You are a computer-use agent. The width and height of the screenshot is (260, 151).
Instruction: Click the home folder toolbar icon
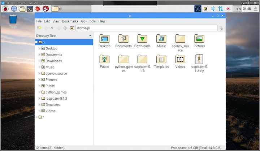click(x=72, y=28)
